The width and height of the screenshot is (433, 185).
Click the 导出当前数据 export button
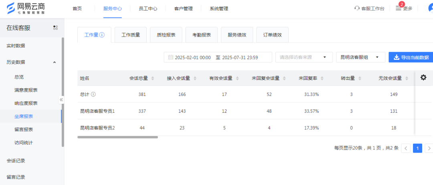[x=411, y=57]
